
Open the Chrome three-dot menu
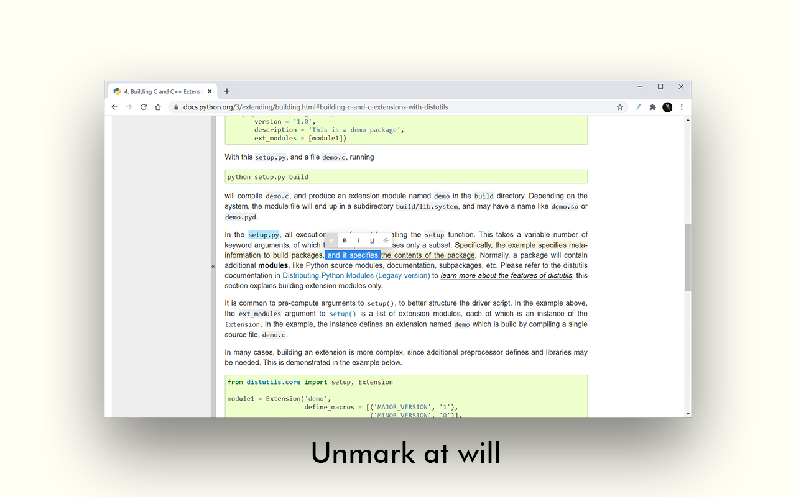click(682, 107)
